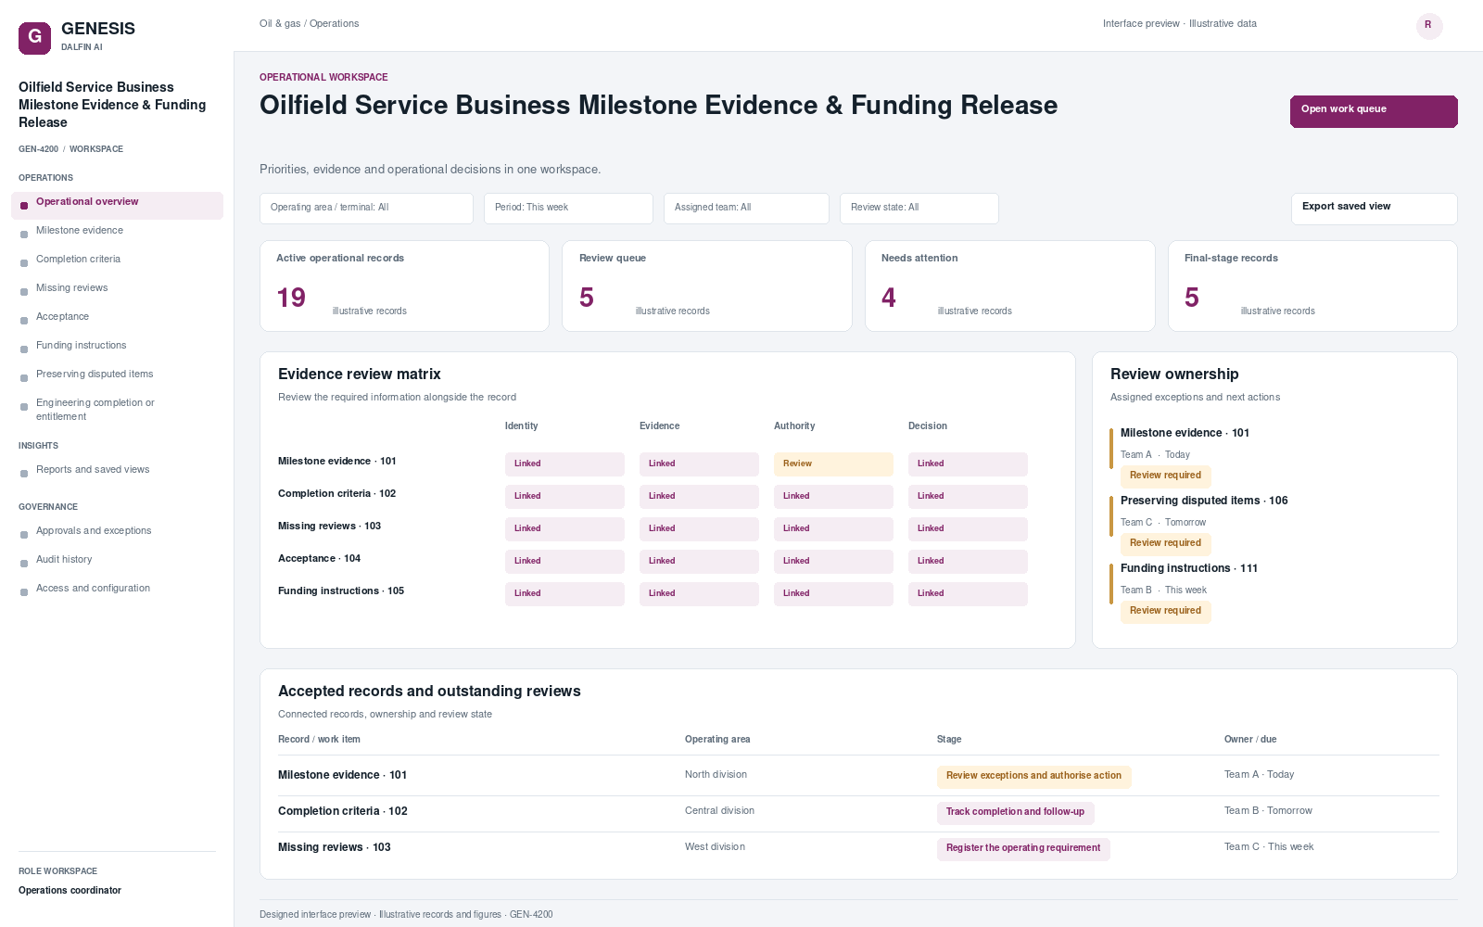Click Review required under Funding instructions 111
This screenshot has width=1483, height=927.
(1165, 612)
